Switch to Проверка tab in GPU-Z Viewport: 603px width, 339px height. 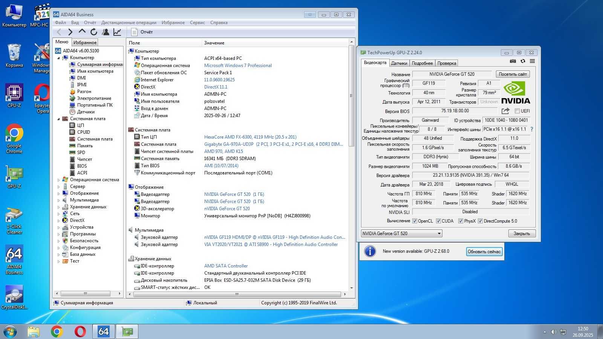447,63
